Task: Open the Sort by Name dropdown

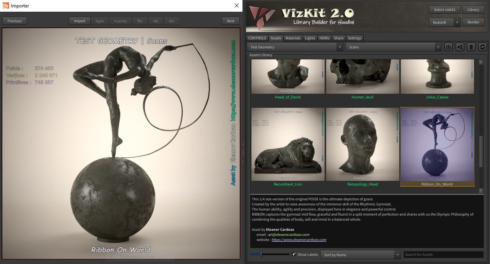Action: tap(361, 255)
